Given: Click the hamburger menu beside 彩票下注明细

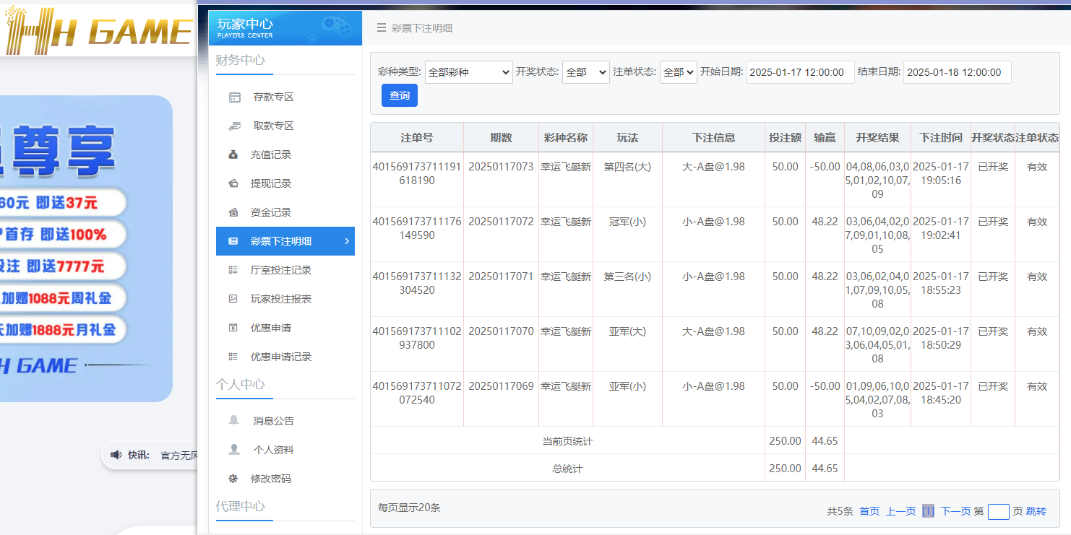Looking at the screenshot, I should (x=381, y=27).
